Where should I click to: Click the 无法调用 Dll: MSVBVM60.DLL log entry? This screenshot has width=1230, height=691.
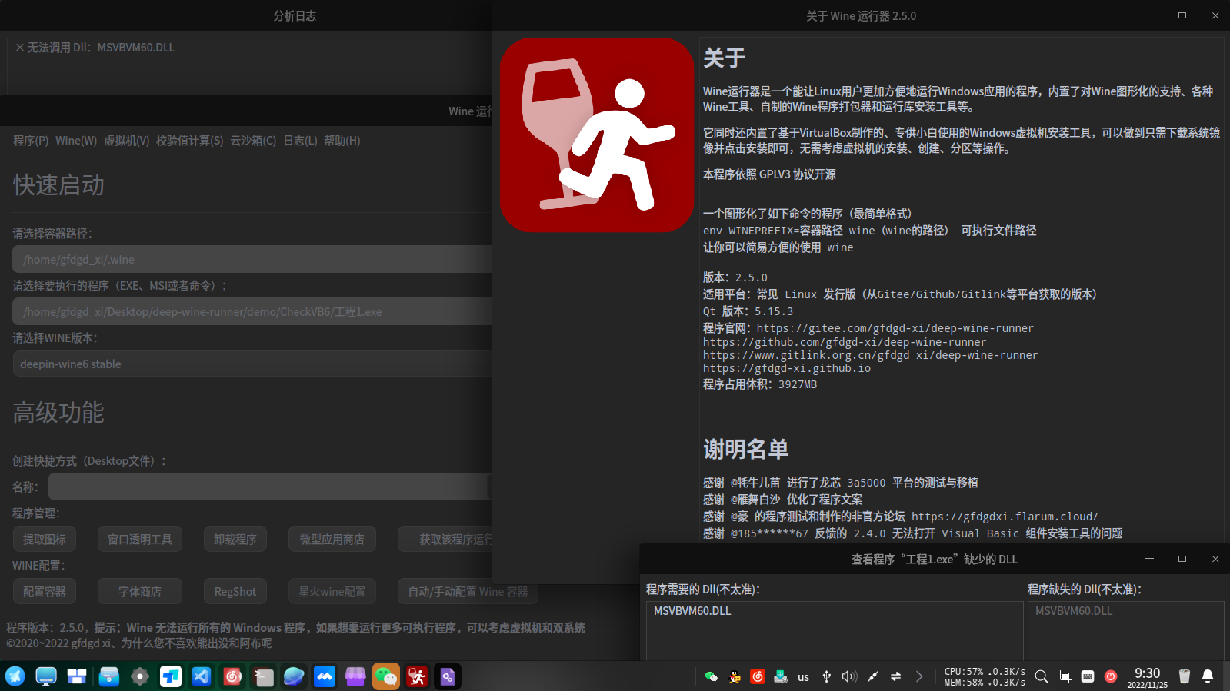(95, 48)
